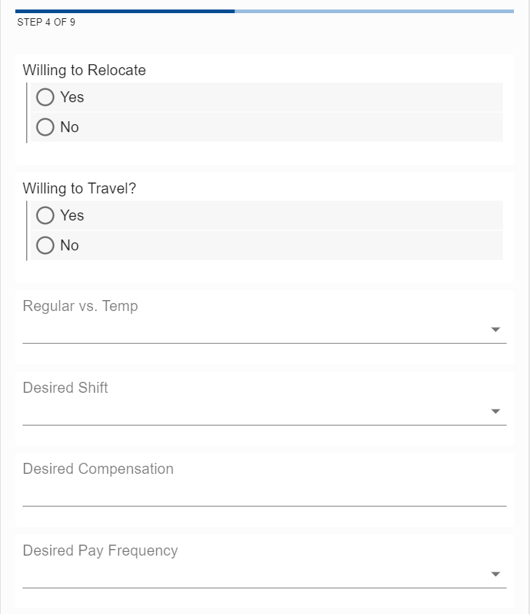The image size is (530, 614).
Task: Click the unfilled portion of the progress bar
Action: point(374,11)
